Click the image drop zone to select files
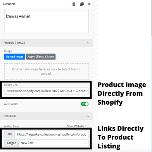The height and width of the screenshot is (152, 152). 46,71
